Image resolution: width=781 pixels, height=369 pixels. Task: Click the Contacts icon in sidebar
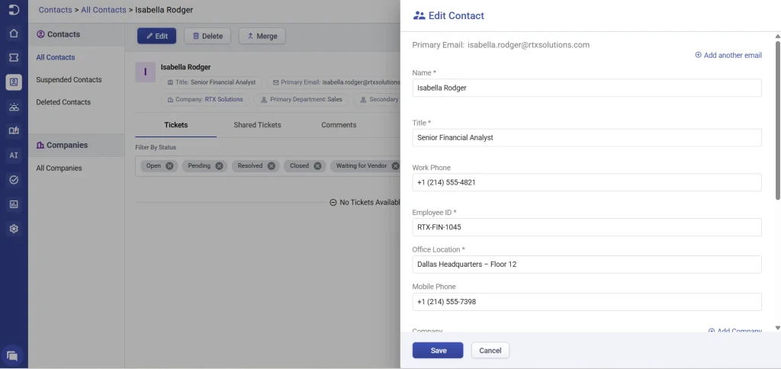coord(14,82)
